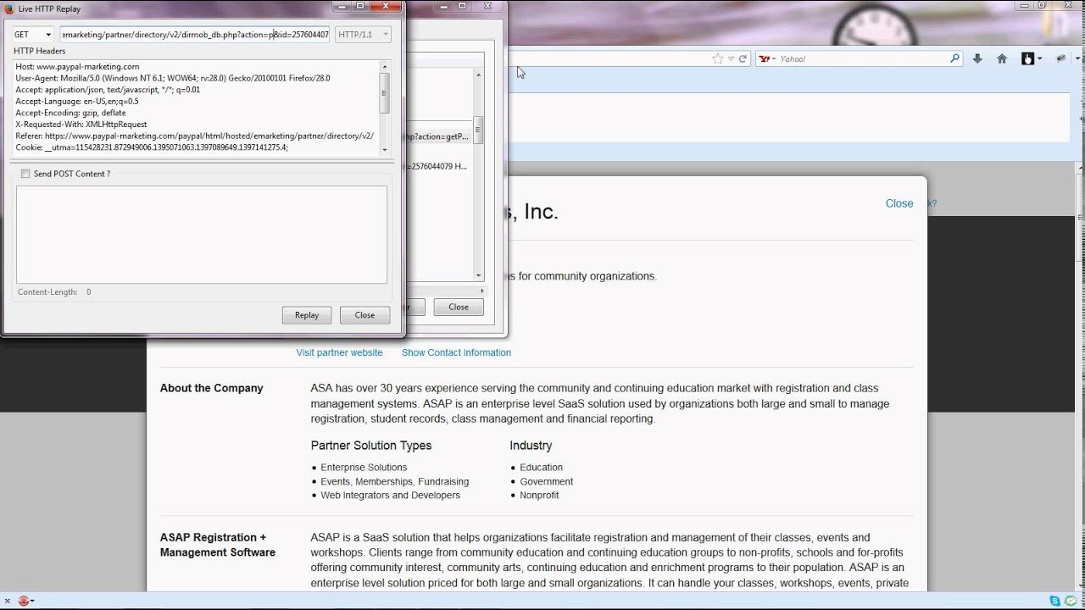This screenshot has height=610, width=1085.
Task: Open the Downloads arrow icon
Action: click(977, 58)
